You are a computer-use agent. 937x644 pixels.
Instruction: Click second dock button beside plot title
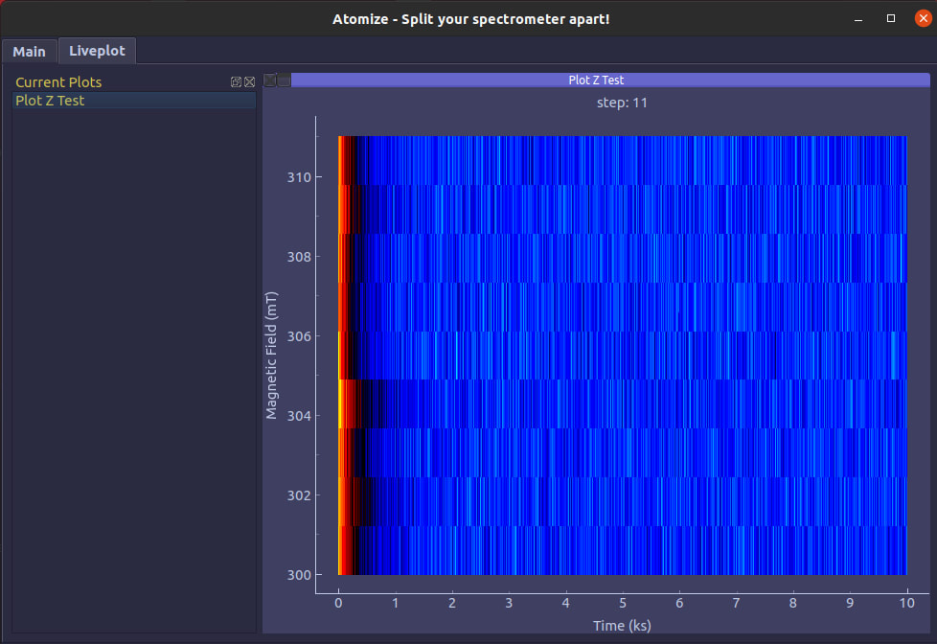[284, 80]
